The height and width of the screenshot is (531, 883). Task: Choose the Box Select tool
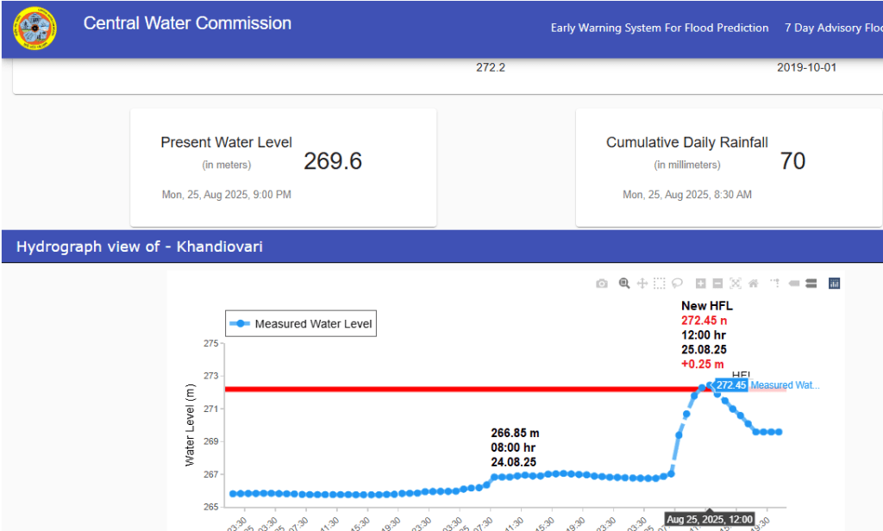pos(660,284)
